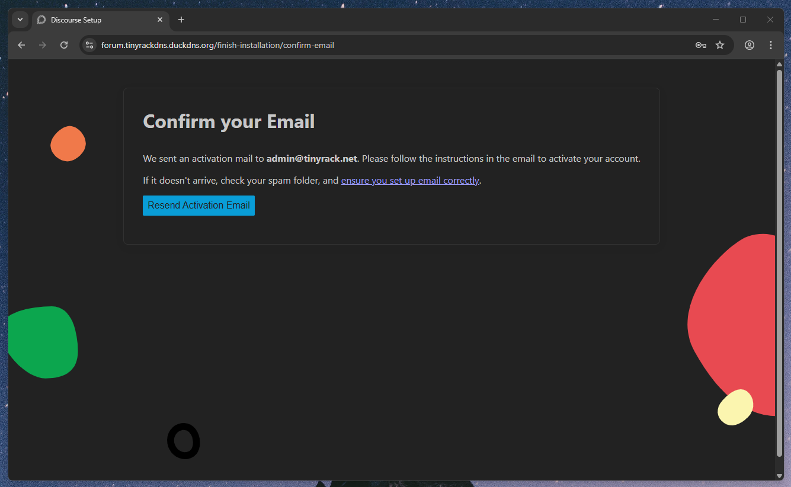Click the scrollbar up arrow

[x=779, y=65]
